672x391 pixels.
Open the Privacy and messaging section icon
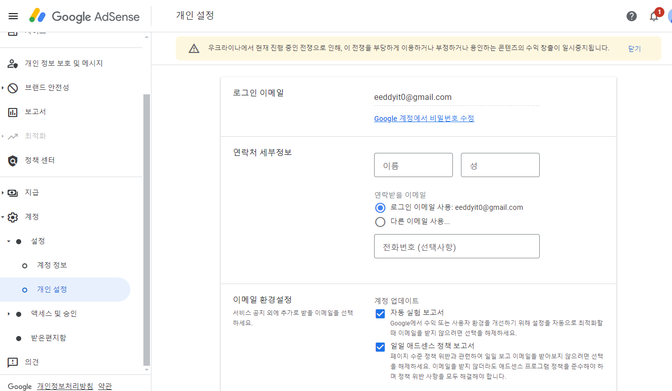click(x=11, y=63)
